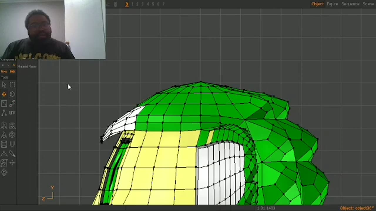This screenshot has width=376, height=211.
Task: Switch to Sequence mode
Action: click(350, 4)
